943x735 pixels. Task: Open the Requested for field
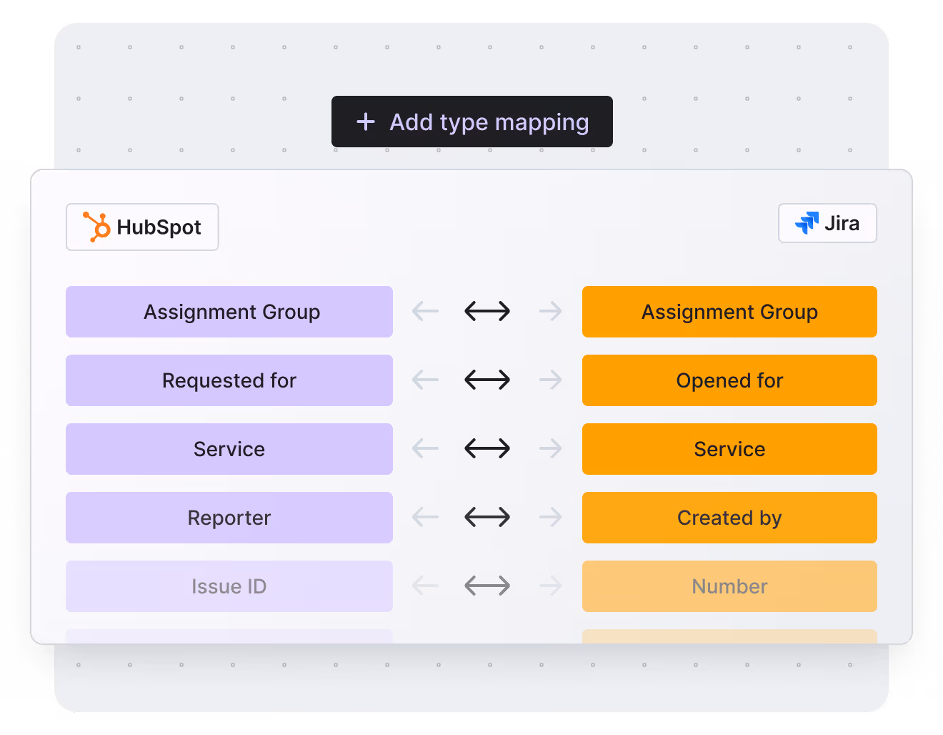pyautogui.click(x=229, y=380)
